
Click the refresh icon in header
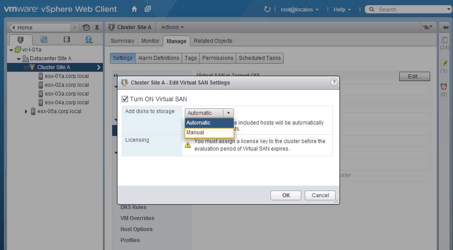(267, 9)
